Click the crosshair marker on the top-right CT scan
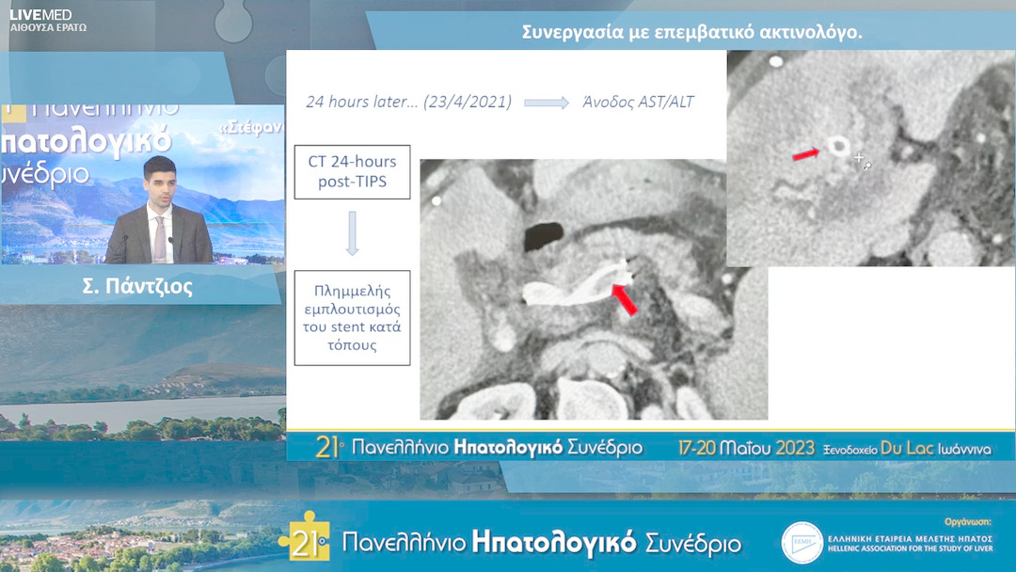 (x=858, y=159)
